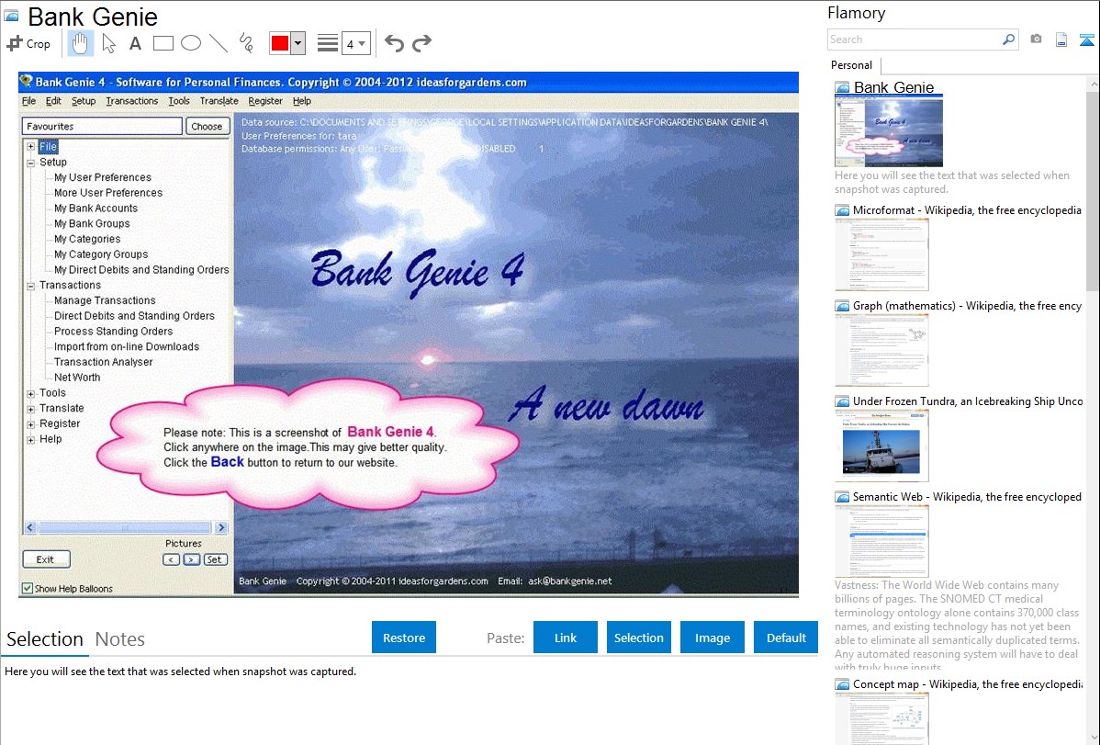1100x745 pixels.
Task: Open the Help menu in Bank Genie
Action: click(x=302, y=101)
